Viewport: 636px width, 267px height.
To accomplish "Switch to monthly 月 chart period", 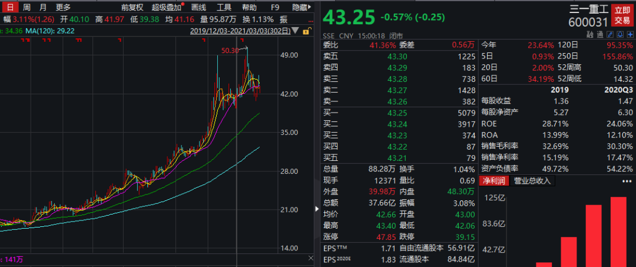I will (x=43, y=7).
